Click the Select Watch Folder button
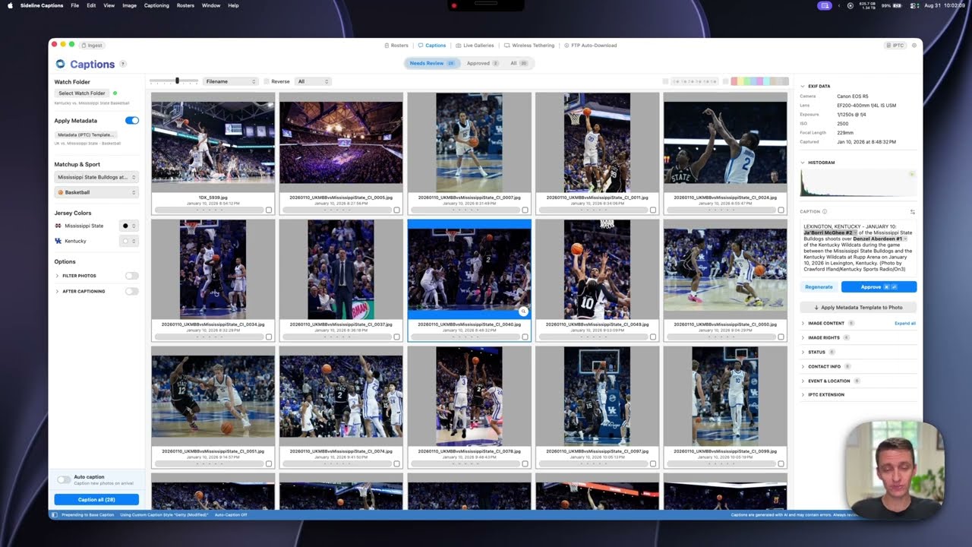This screenshot has height=547, width=972. coord(82,93)
